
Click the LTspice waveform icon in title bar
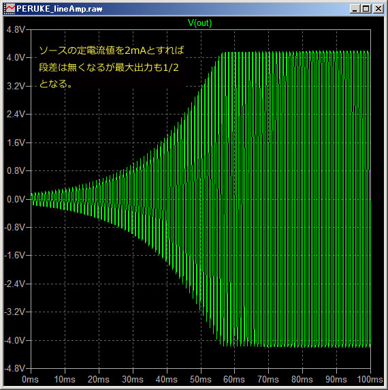[x=10, y=9]
